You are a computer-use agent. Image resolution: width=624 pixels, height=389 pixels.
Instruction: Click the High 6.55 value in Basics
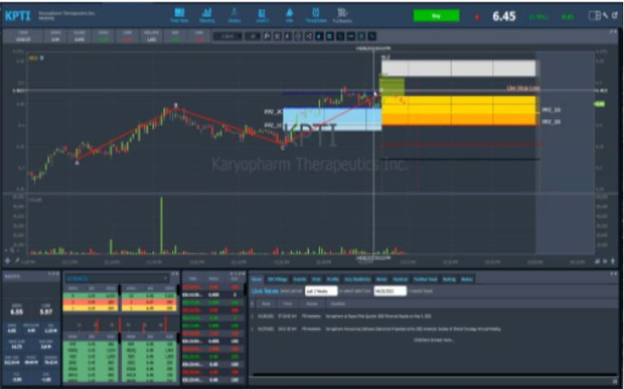point(17,312)
